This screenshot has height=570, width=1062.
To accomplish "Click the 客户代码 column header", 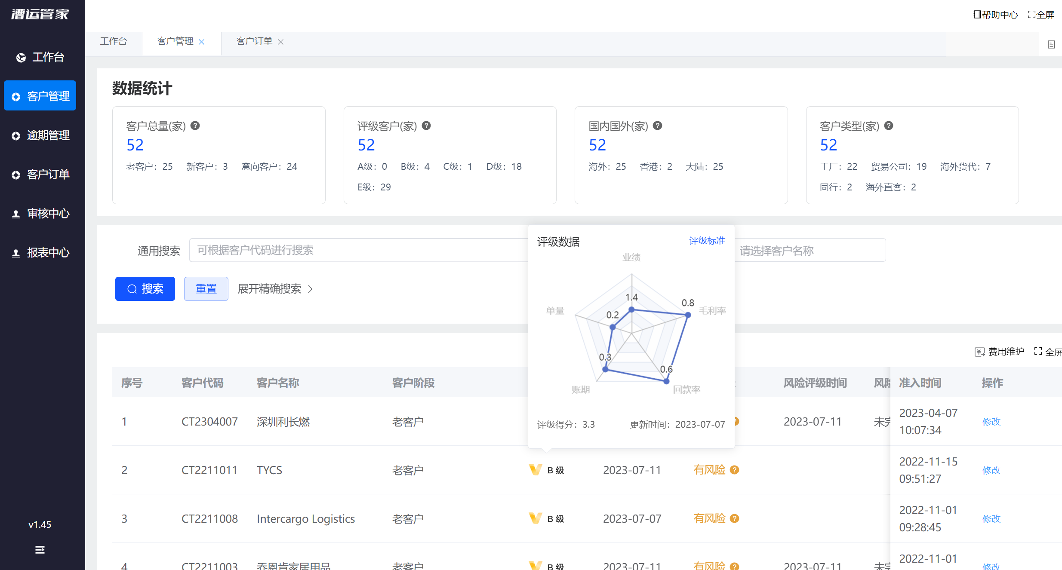I will 202,383.
